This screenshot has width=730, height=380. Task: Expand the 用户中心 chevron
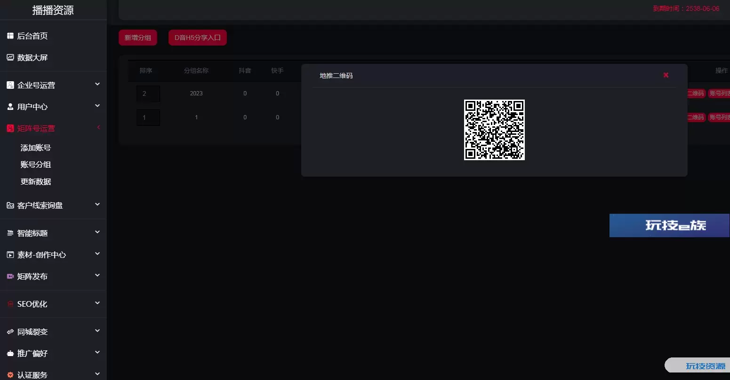click(97, 106)
